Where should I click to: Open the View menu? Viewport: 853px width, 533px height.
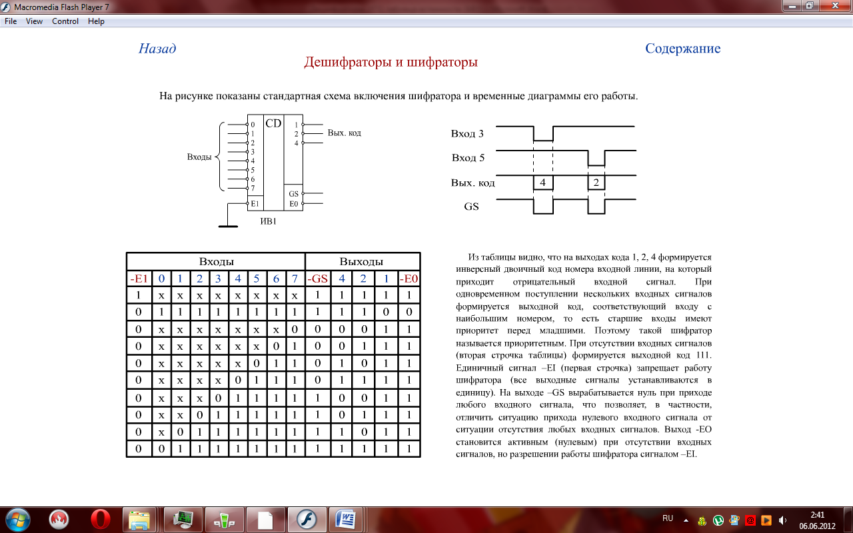[34, 21]
